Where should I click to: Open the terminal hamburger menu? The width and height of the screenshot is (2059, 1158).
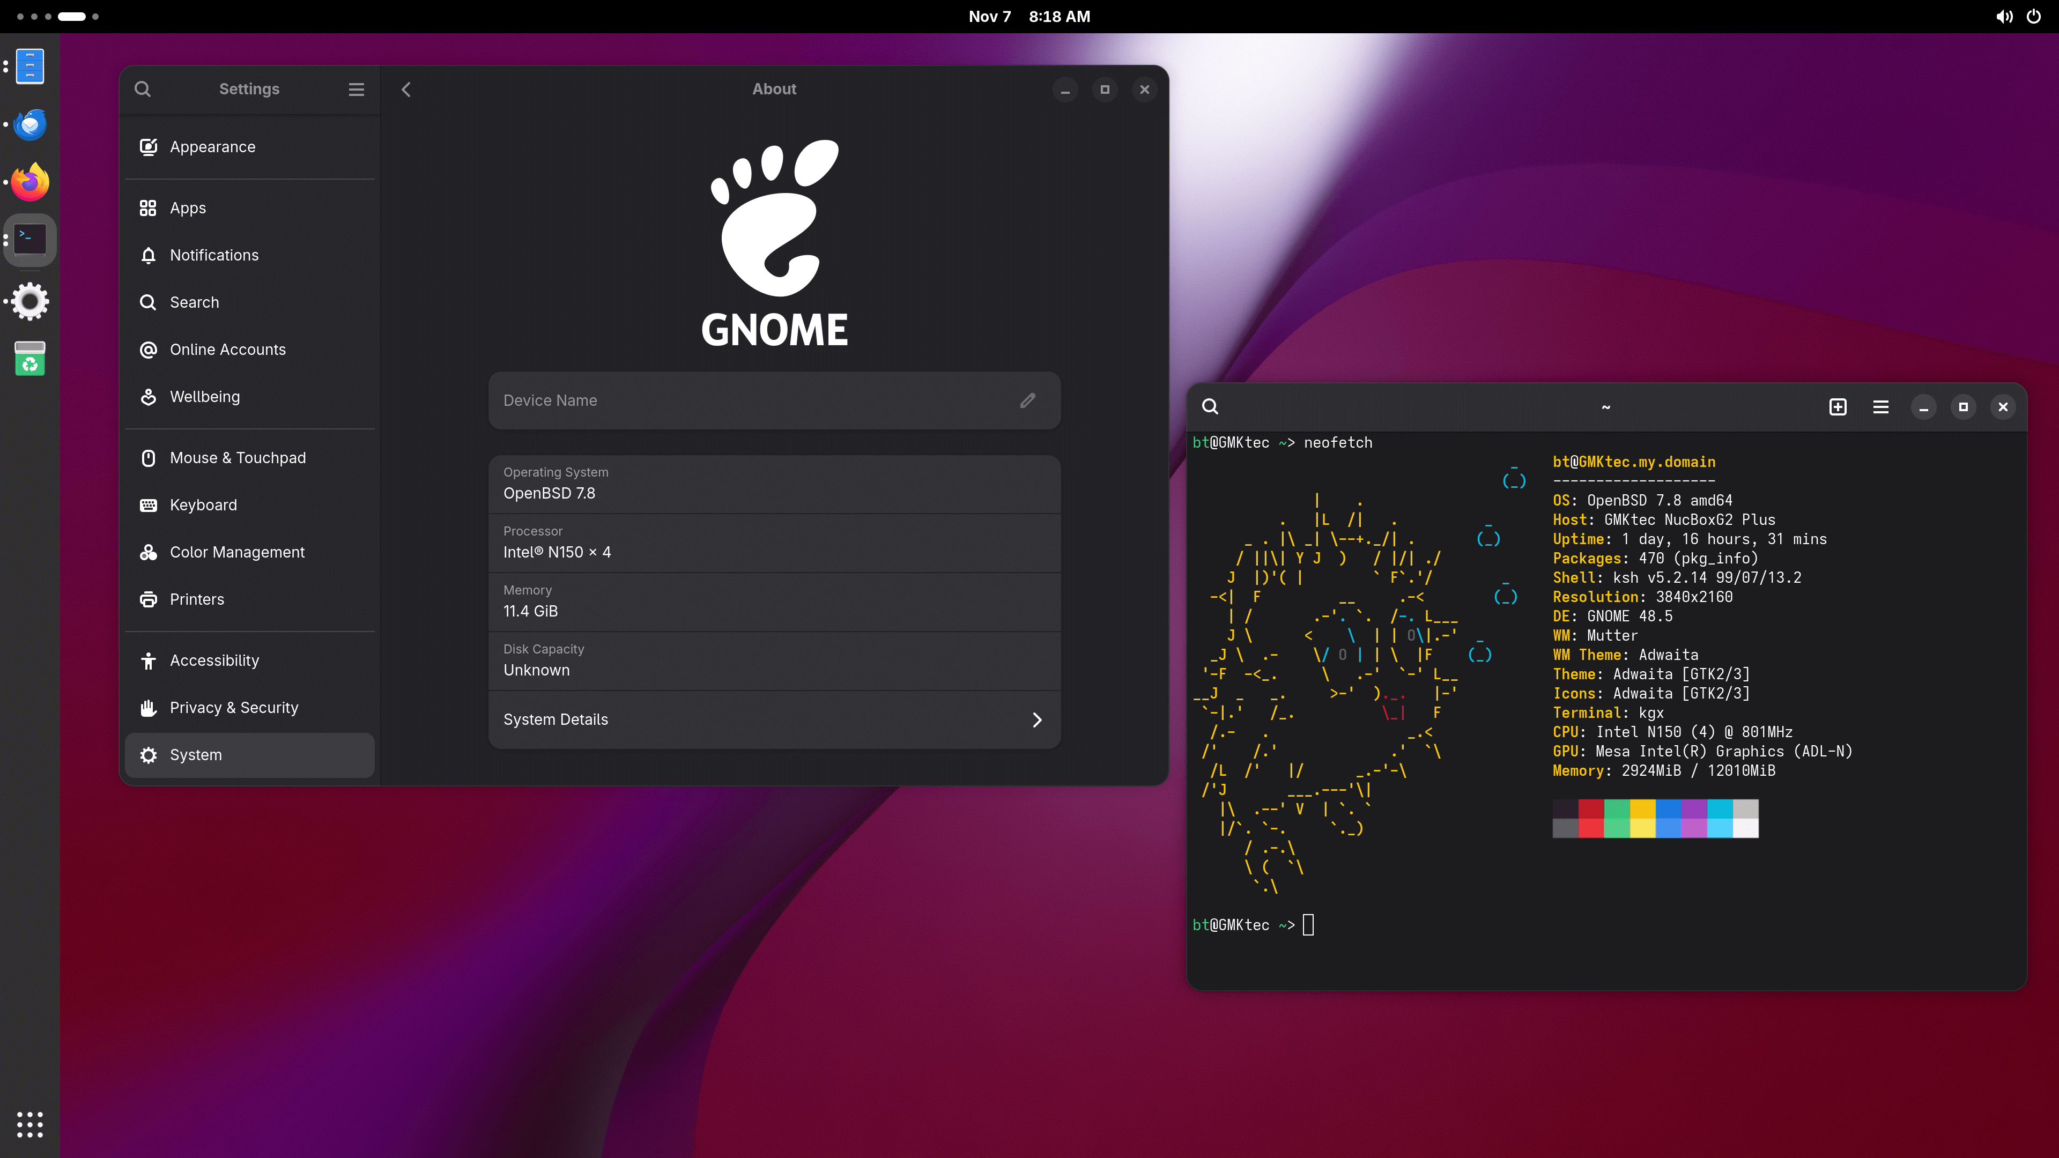[1881, 407]
